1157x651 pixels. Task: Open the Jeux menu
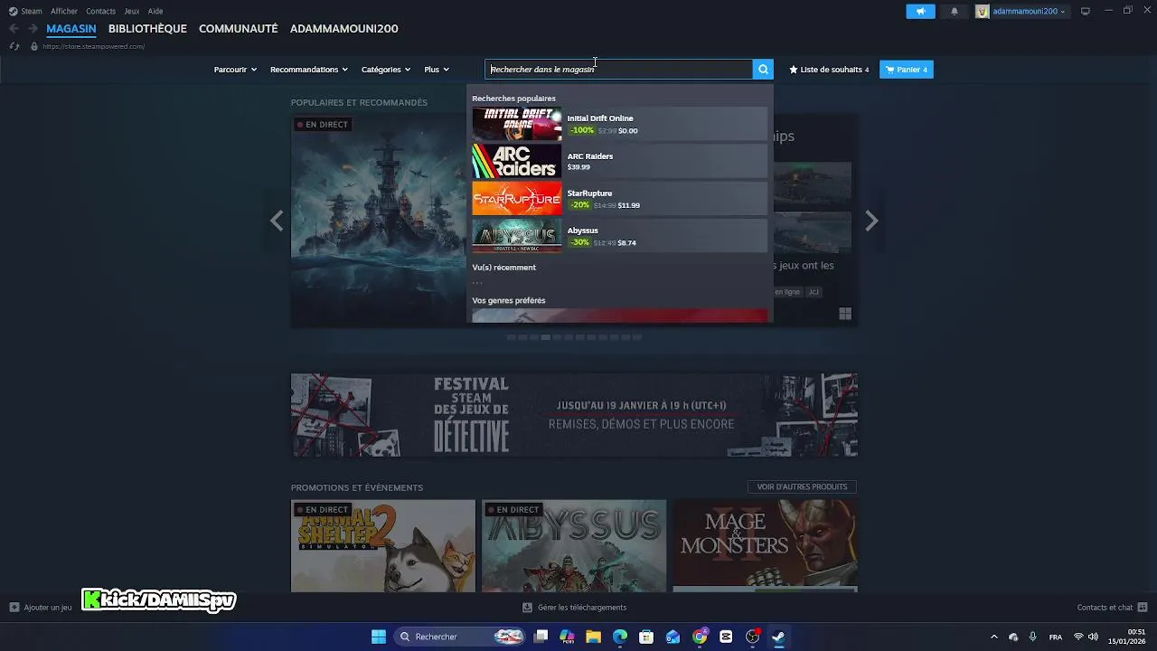click(132, 12)
